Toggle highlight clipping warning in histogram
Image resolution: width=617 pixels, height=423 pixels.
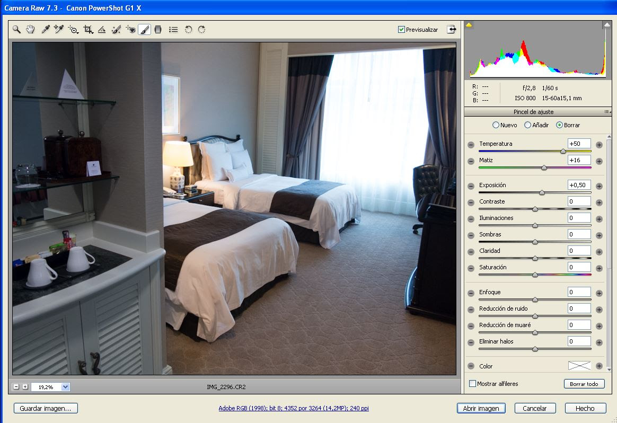[x=607, y=25]
